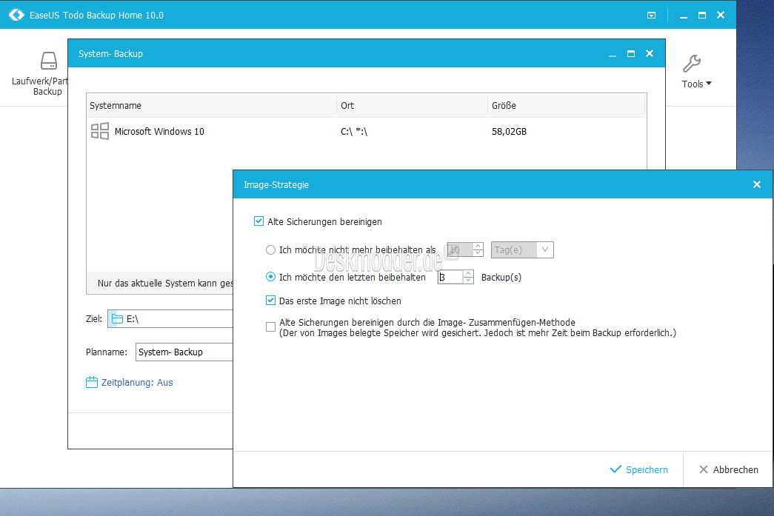Click the folder icon in Ziel field
The height and width of the screenshot is (516, 774).
pyautogui.click(x=117, y=318)
